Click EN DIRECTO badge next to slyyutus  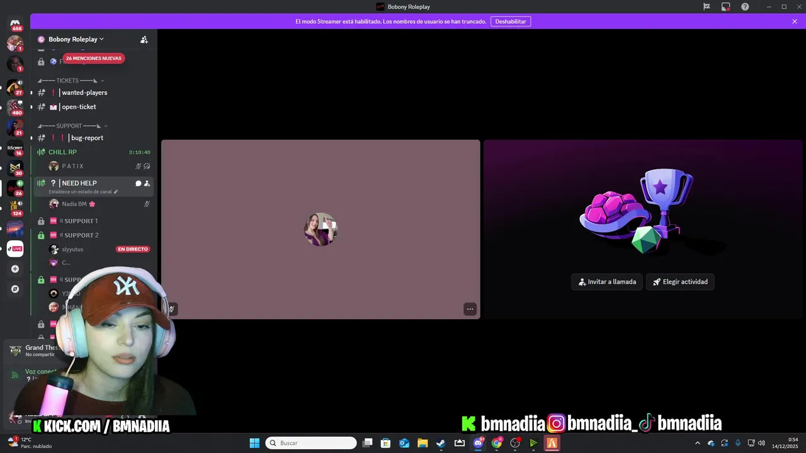pos(132,249)
